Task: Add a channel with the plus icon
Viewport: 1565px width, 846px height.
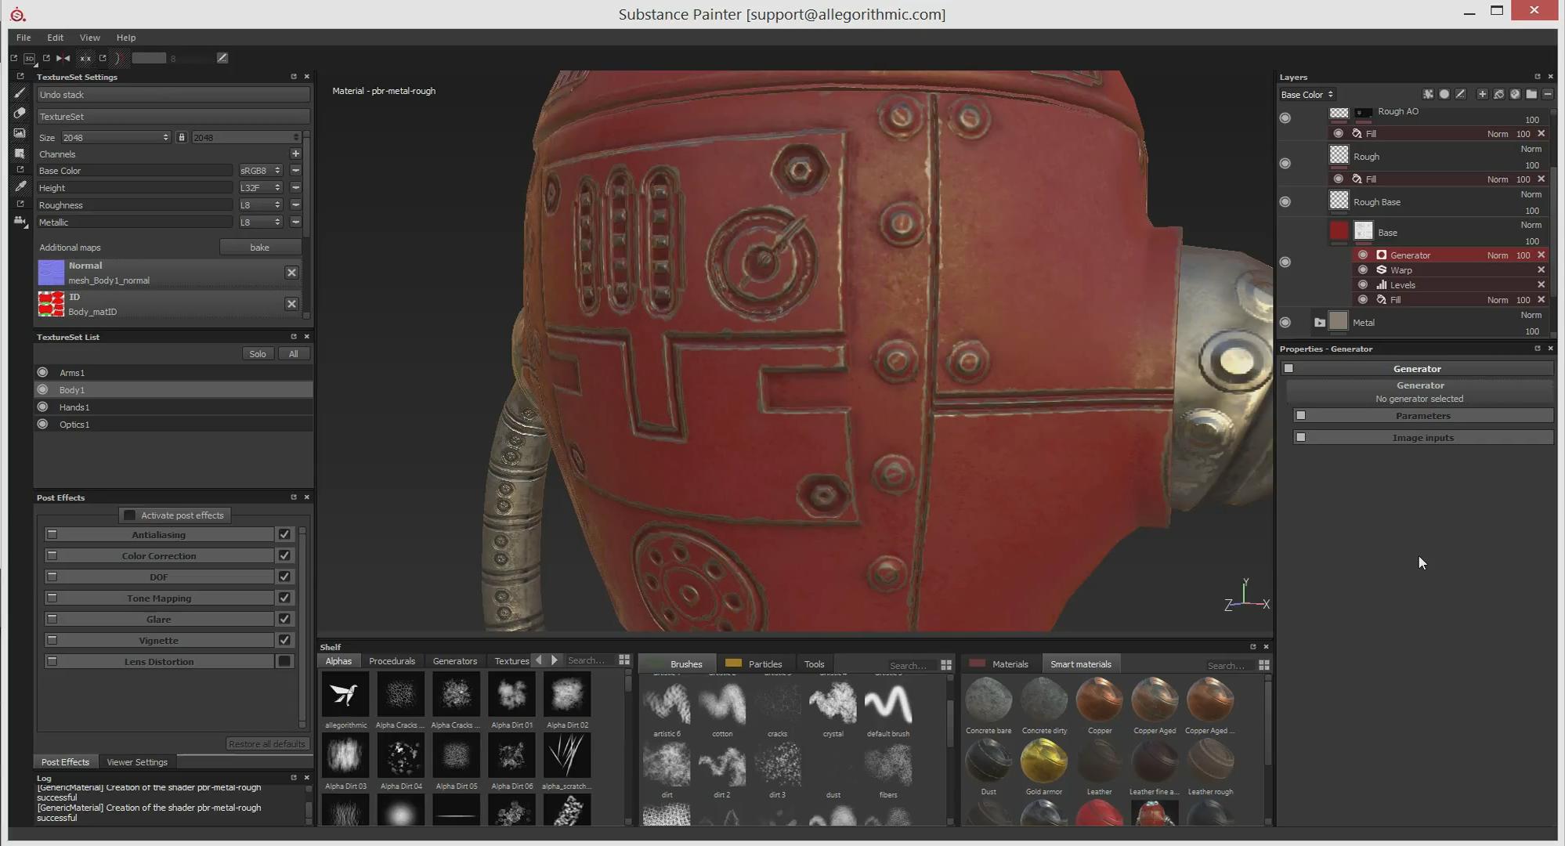Action: click(295, 154)
